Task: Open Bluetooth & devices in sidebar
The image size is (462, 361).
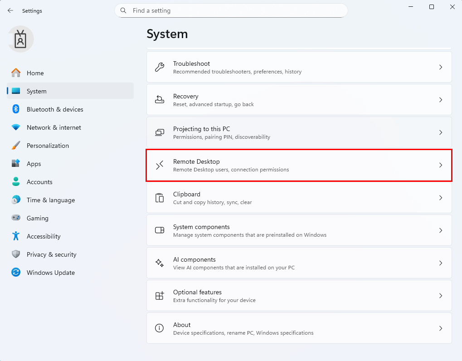Action: 55,109
